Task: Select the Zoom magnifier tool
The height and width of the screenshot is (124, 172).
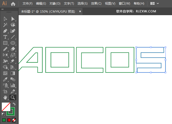Action: tap(13, 97)
